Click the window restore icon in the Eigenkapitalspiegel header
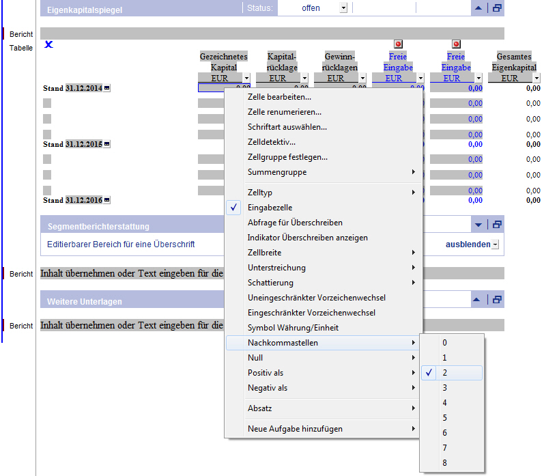 click(497, 8)
